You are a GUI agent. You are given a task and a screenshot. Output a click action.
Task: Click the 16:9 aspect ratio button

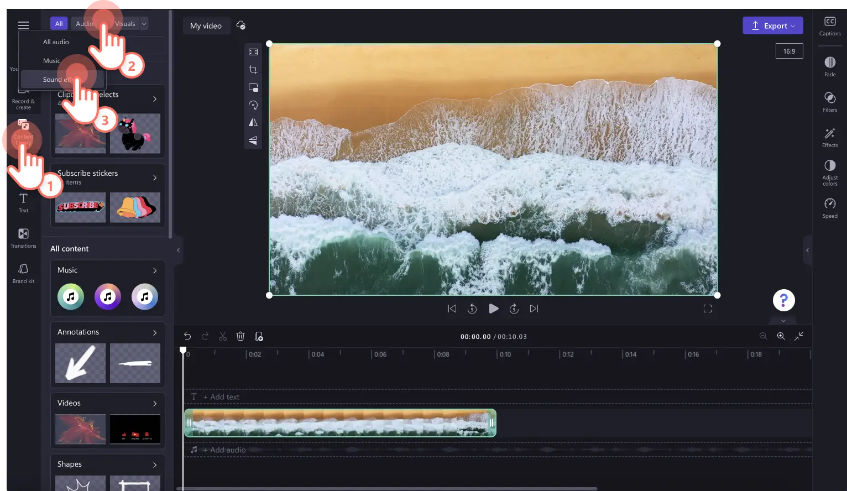pos(789,51)
